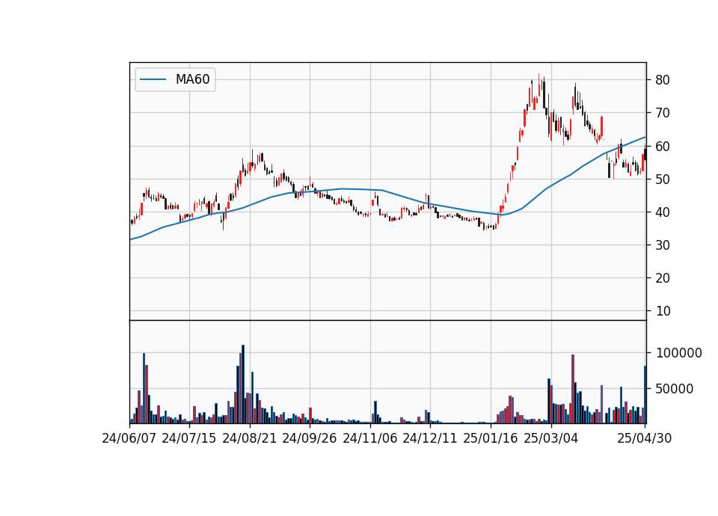Click the price axis value 30
Image resolution: width=718 pixels, height=516 pixels.
663,245
